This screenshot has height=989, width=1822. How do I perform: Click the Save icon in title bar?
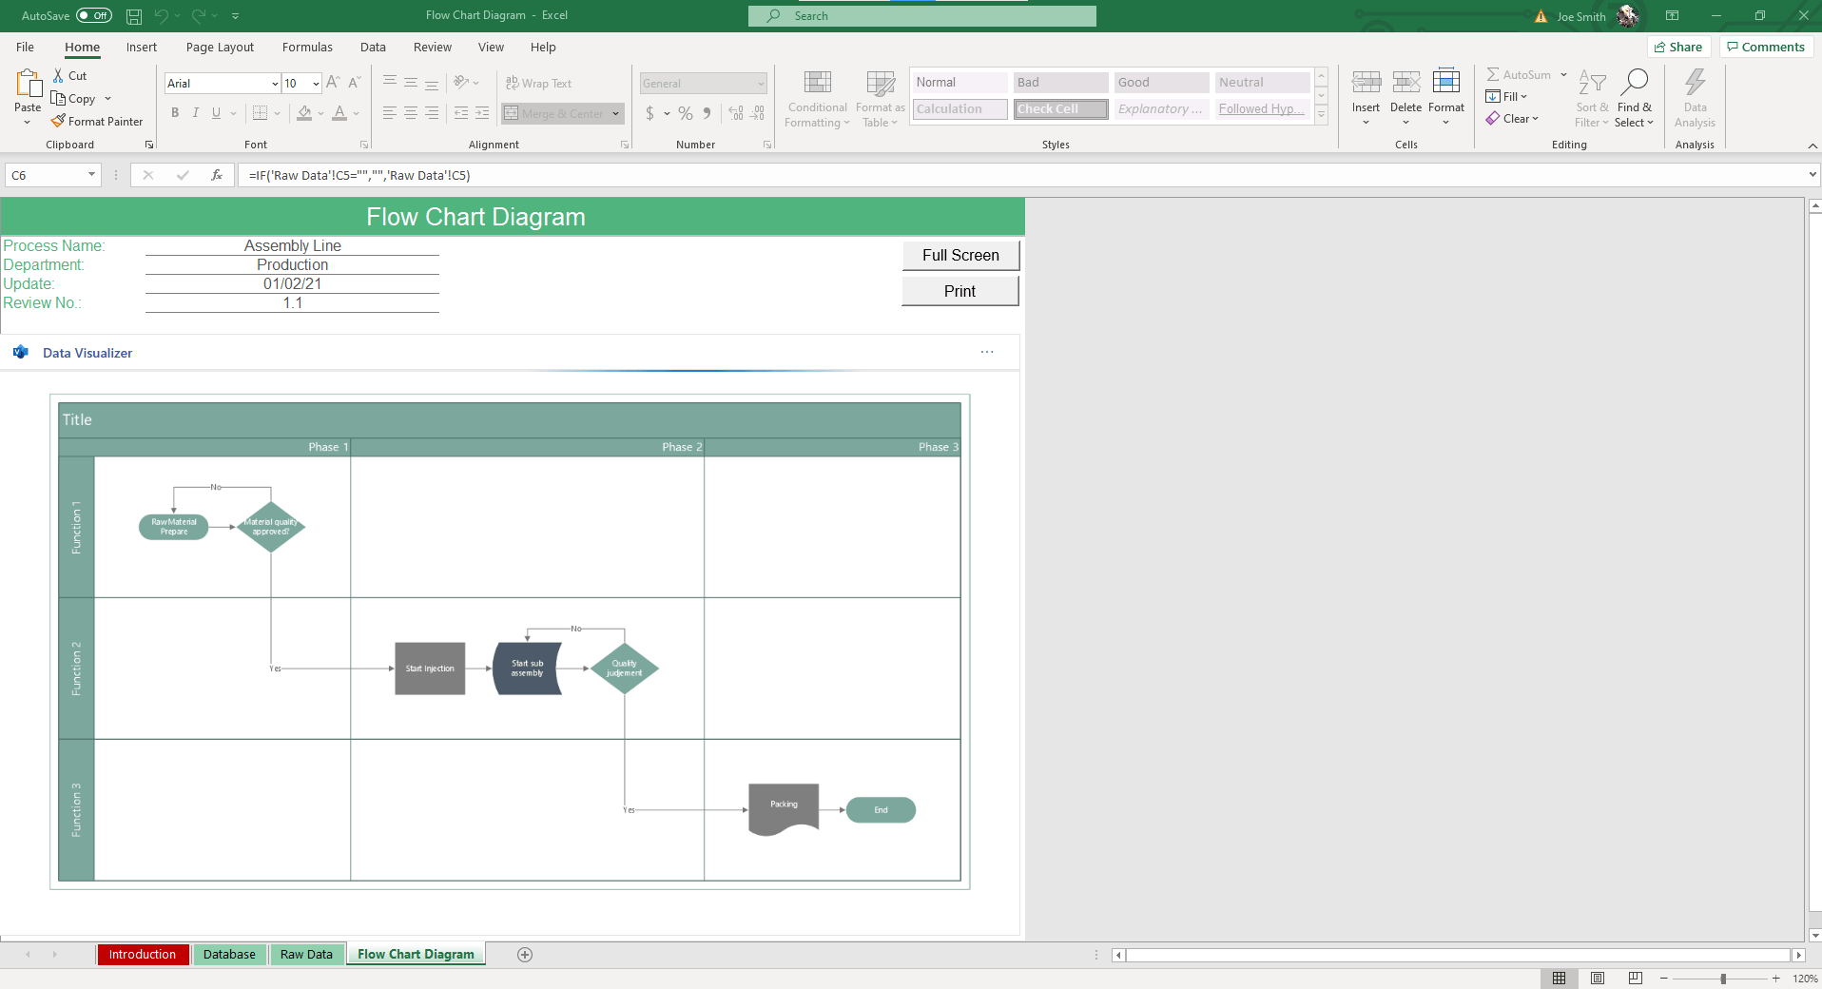[134, 16]
